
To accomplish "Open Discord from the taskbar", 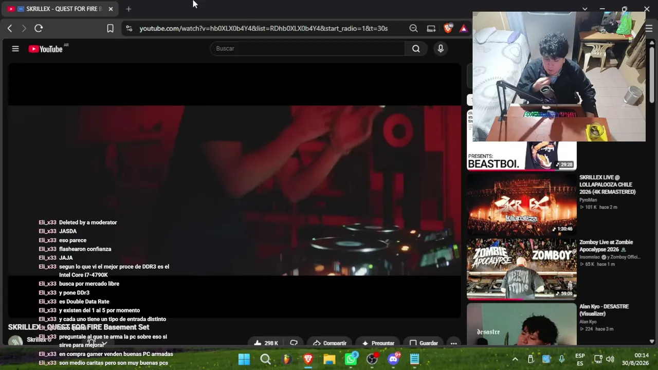I will coord(394,359).
